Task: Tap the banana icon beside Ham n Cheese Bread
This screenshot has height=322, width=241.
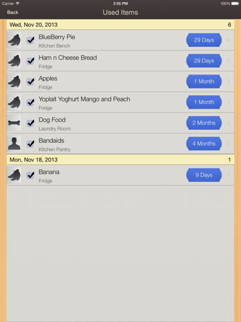Action: 14,61
